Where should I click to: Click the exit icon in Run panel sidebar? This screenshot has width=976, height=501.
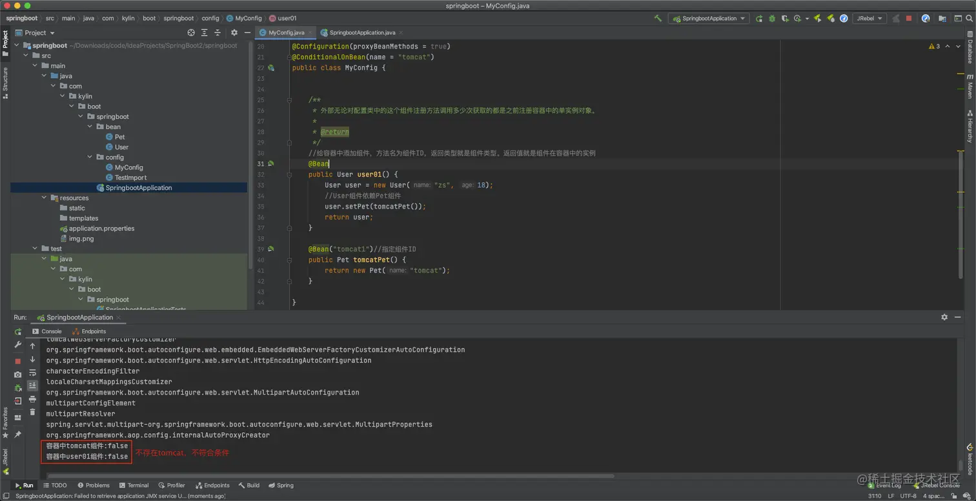pos(18,402)
